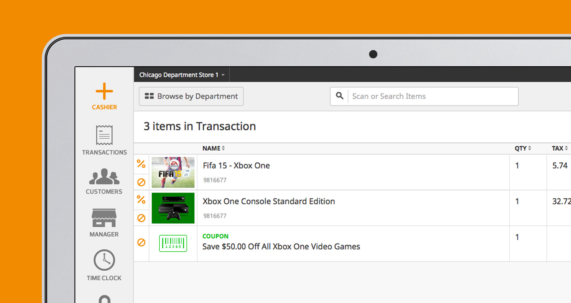Open the Manager store icon
The height and width of the screenshot is (303, 571).
coord(104,218)
